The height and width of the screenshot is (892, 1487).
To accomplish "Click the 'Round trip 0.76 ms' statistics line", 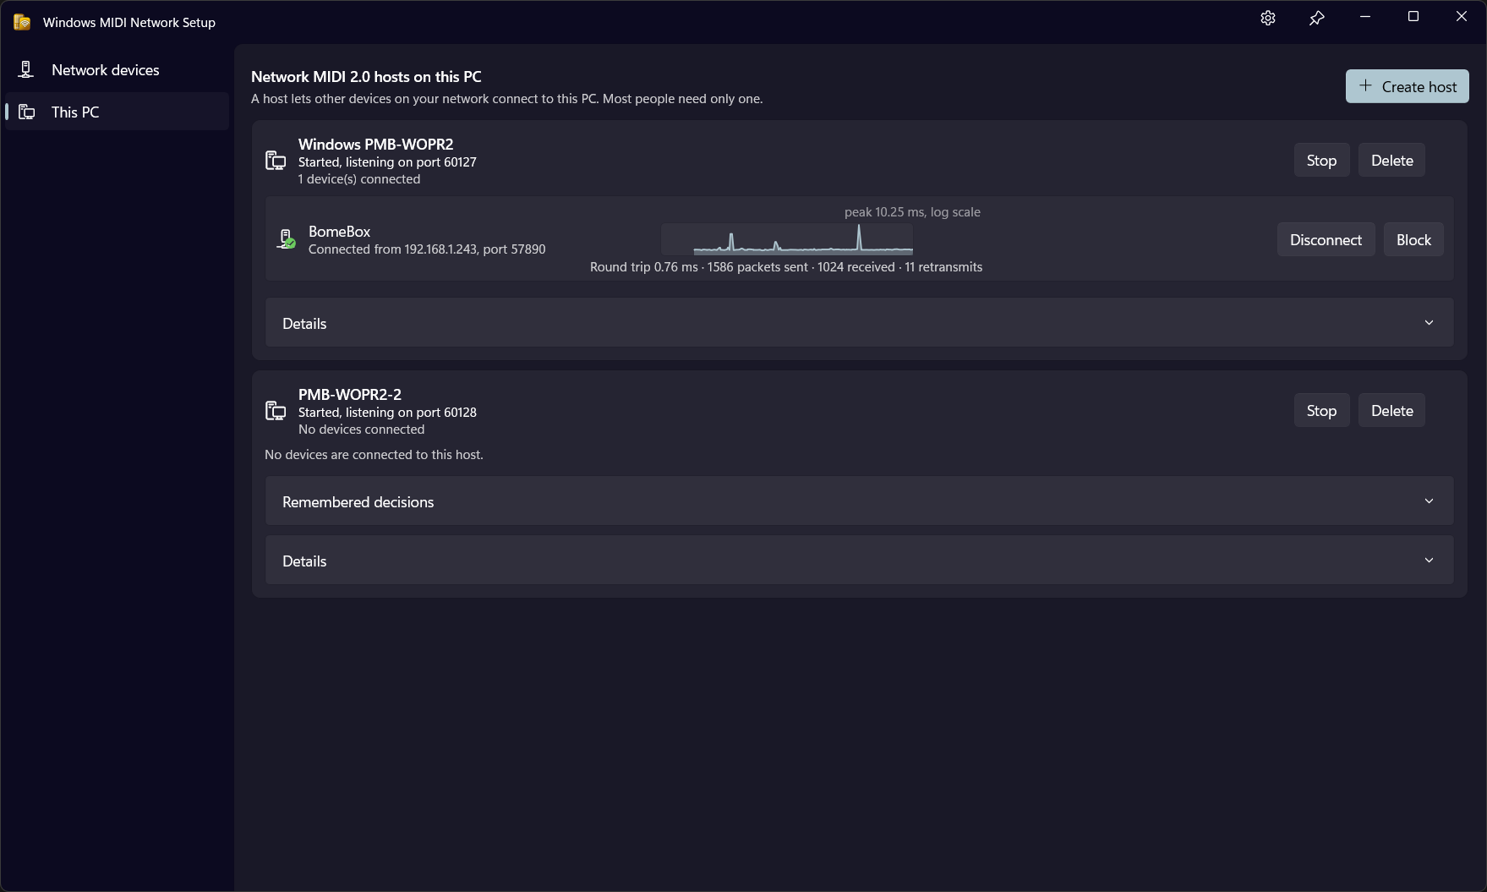I will tap(786, 267).
